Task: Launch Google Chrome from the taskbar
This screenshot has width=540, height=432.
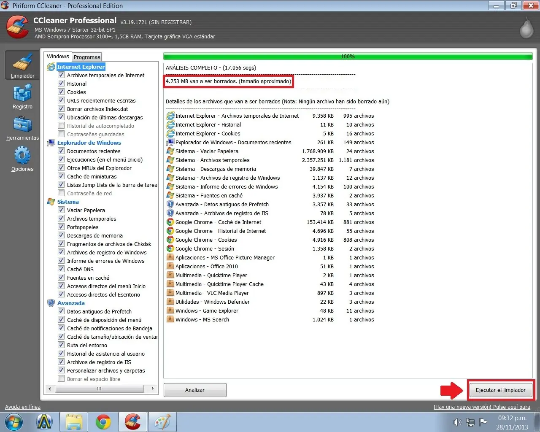Action: click(x=103, y=422)
